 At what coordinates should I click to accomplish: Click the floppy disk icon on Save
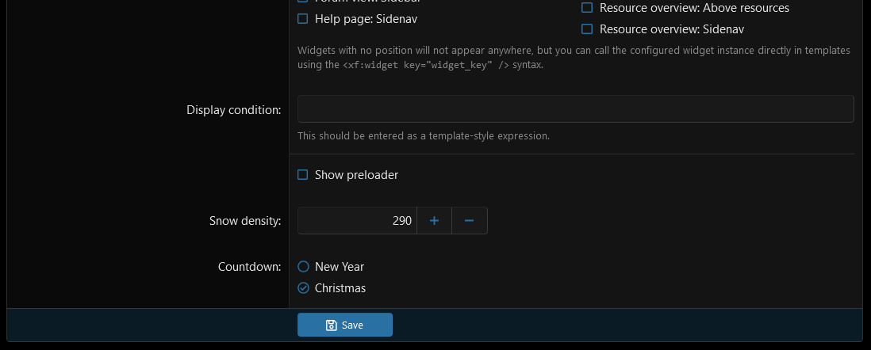click(332, 325)
